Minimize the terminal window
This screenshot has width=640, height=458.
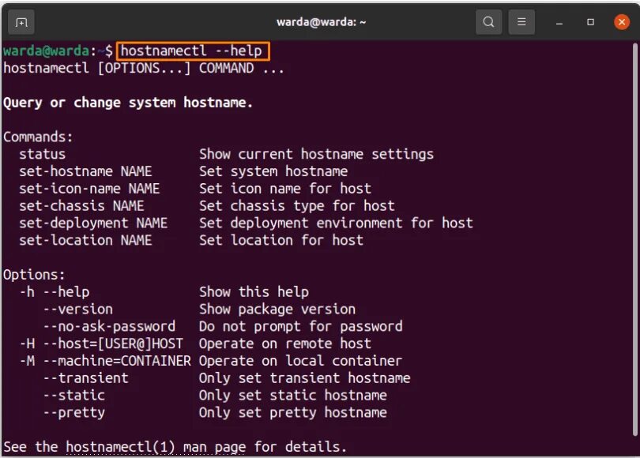click(x=559, y=22)
